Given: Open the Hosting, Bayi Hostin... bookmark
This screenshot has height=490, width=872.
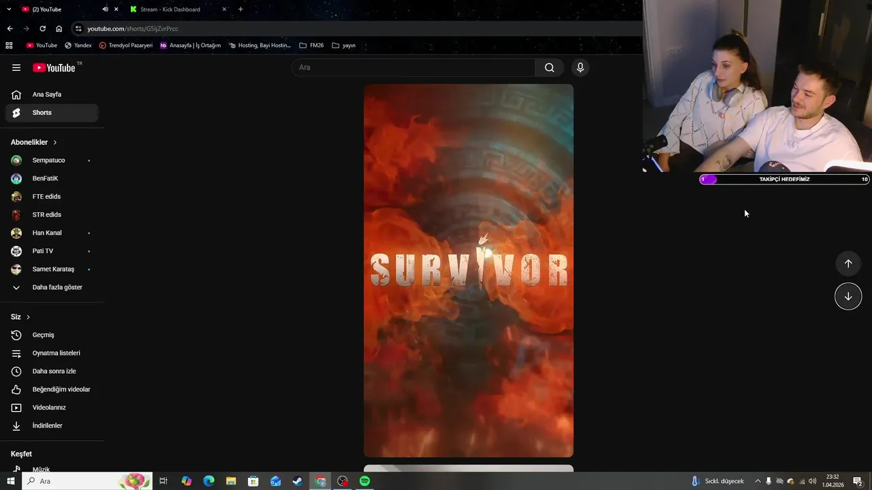Looking at the screenshot, I should tap(260, 46).
